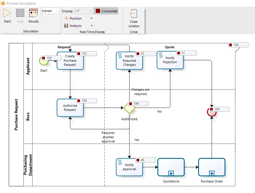Open the Scenari scenario dropdown
Screen dimensions: 255x193
pyautogui.click(x=50, y=11)
